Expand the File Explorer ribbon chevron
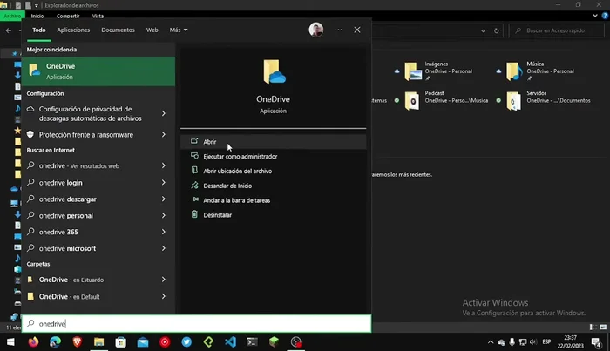 595,16
